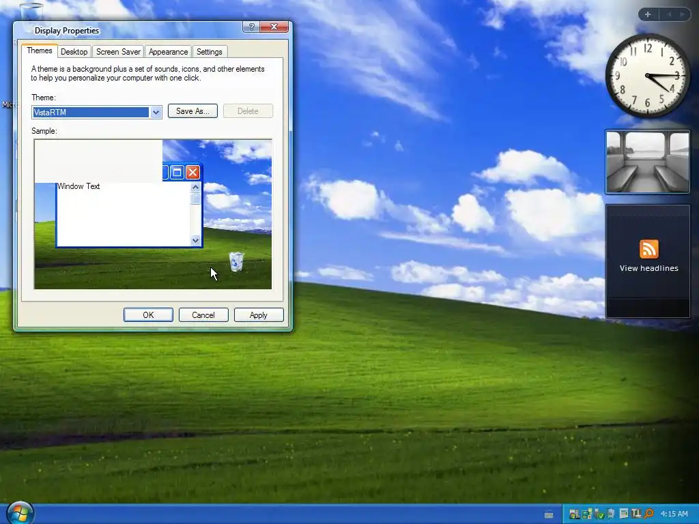Screen dimensions: 699x524
Task: Open the slideshow picture gadget
Action: 647,162
